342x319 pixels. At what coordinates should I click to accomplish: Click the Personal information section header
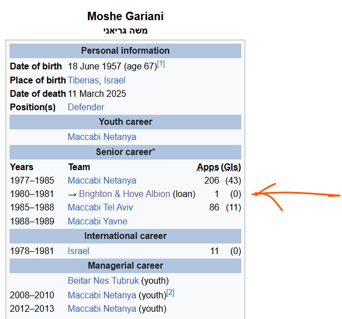point(125,51)
